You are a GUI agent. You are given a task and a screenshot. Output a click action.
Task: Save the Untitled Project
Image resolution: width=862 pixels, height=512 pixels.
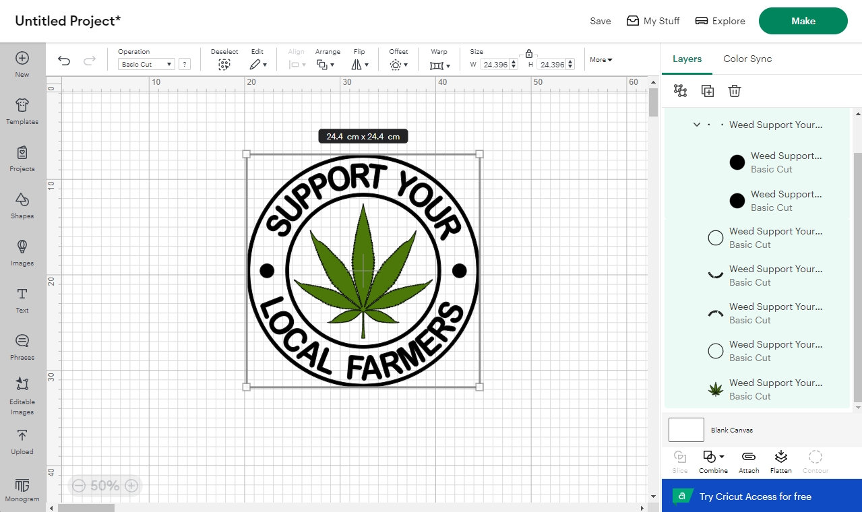pyautogui.click(x=599, y=21)
